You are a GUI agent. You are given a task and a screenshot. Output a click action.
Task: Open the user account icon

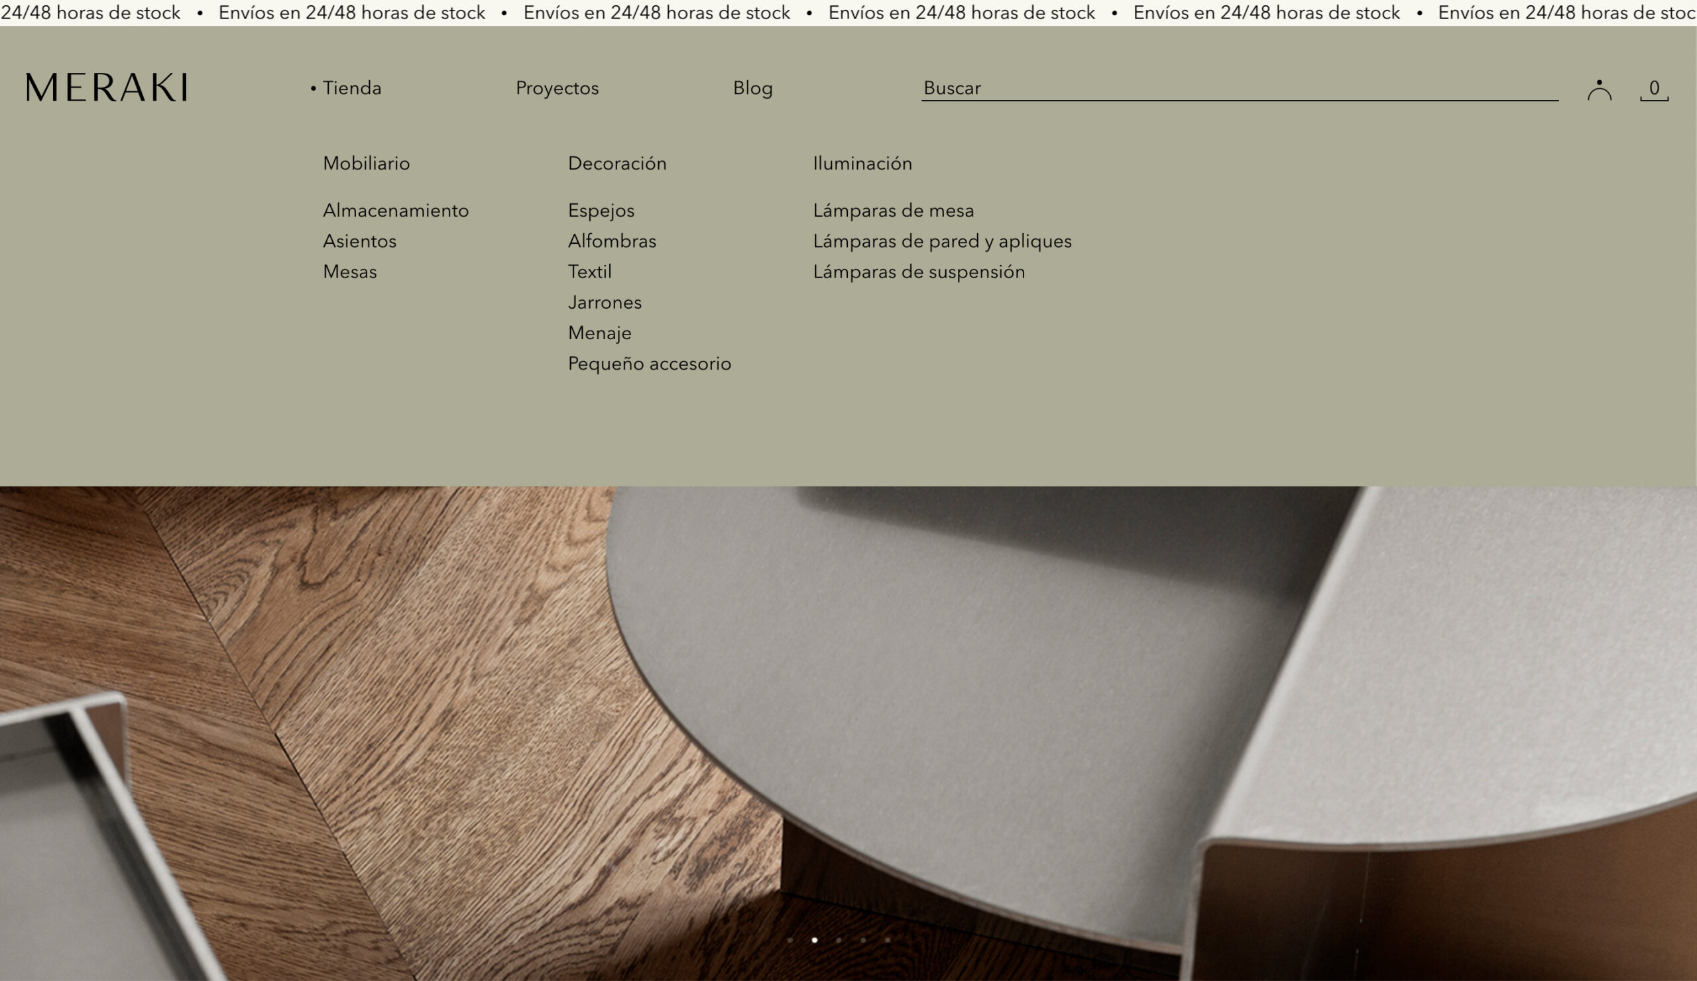1600,88
